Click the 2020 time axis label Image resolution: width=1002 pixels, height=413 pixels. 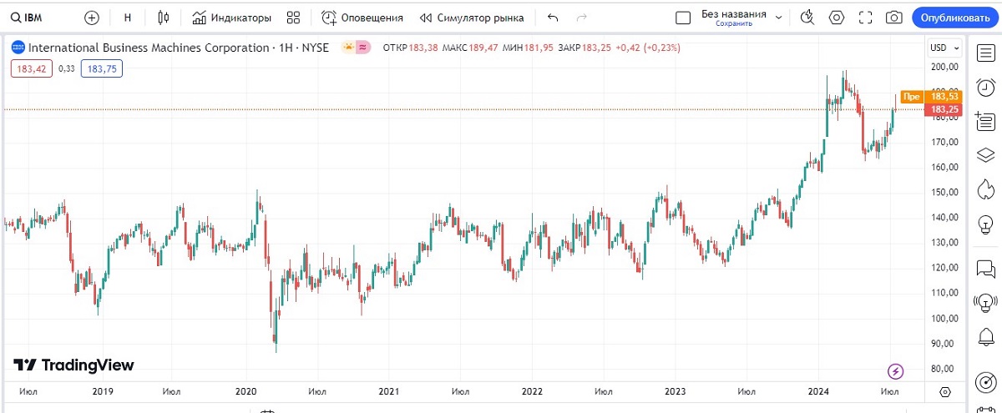coord(246,391)
